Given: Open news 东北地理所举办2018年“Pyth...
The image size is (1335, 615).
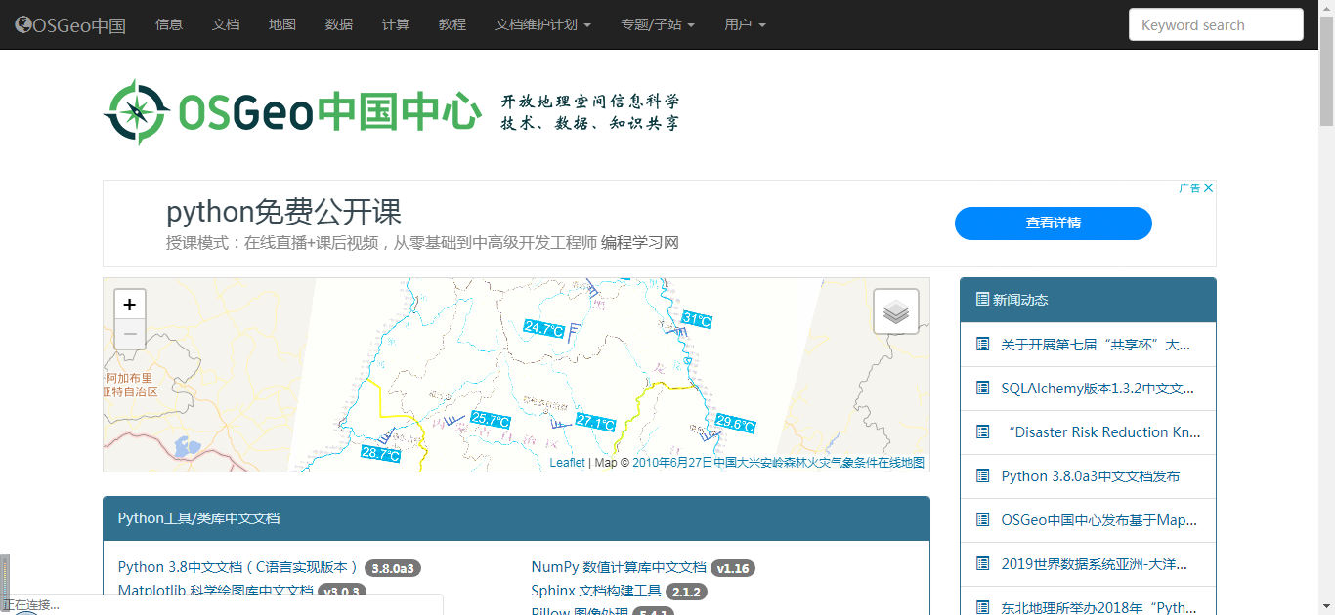Looking at the screenshot, I should (1099, 607).
